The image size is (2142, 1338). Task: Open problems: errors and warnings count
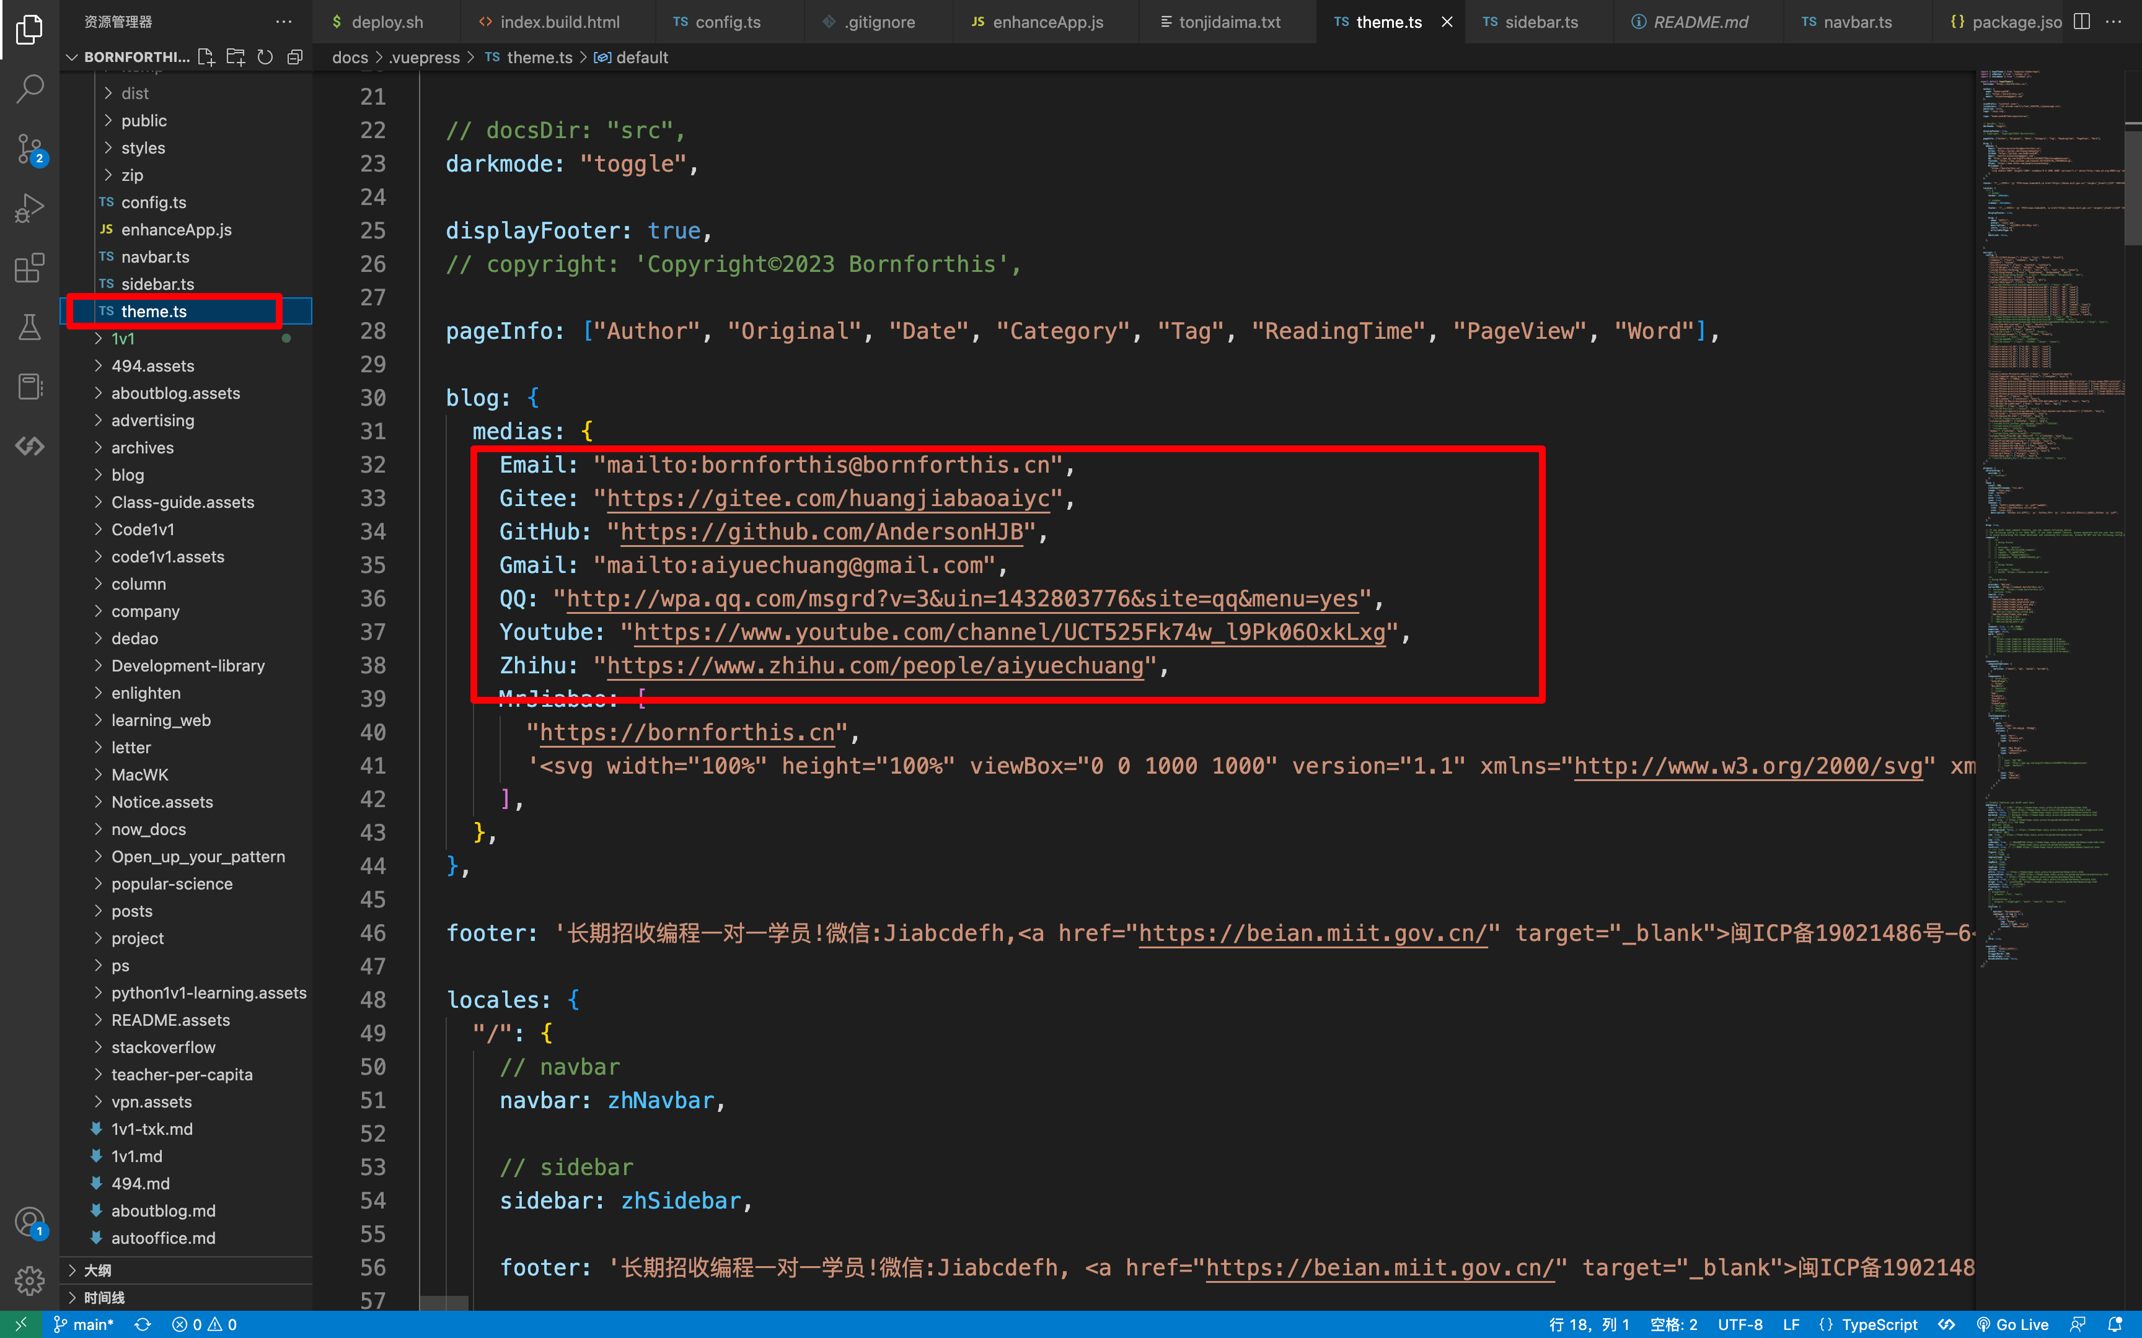click(205, 1324)
